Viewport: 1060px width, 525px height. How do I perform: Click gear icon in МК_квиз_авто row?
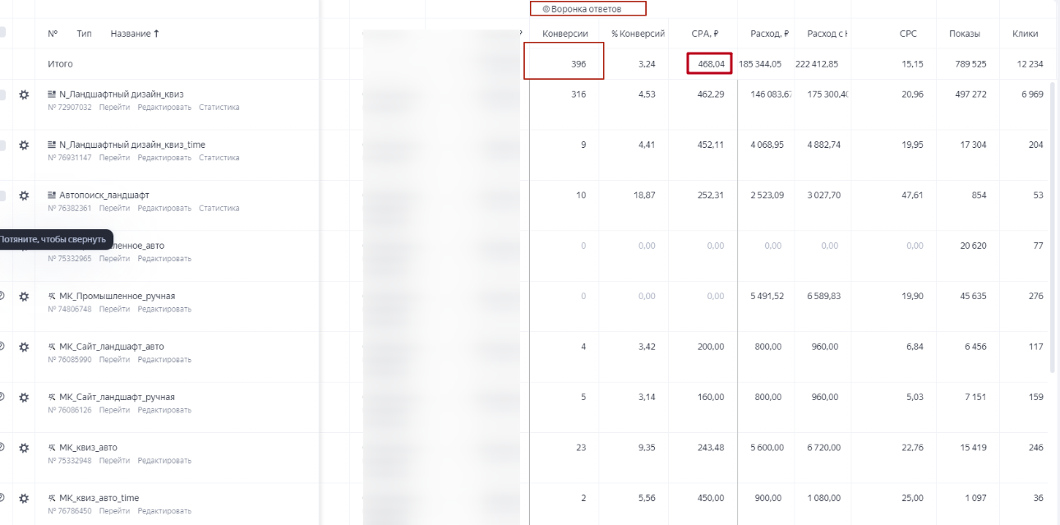point(24,448)
